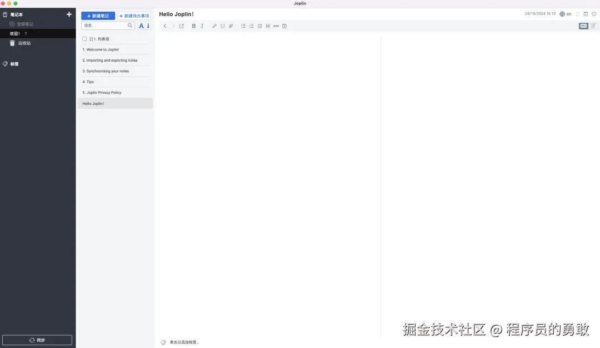The height and width of the screenshot is (348, 600).
Task: Insert date and time with the toolbar icon
Action: 284,26
